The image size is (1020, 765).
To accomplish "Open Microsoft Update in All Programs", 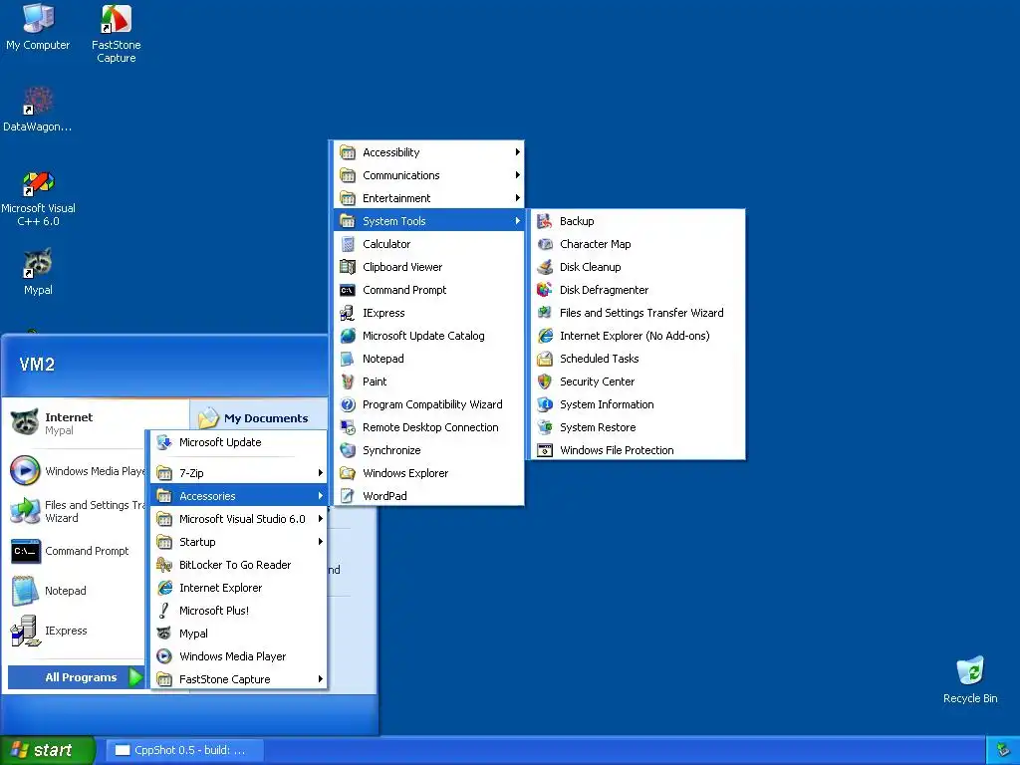I will point(239,442).
